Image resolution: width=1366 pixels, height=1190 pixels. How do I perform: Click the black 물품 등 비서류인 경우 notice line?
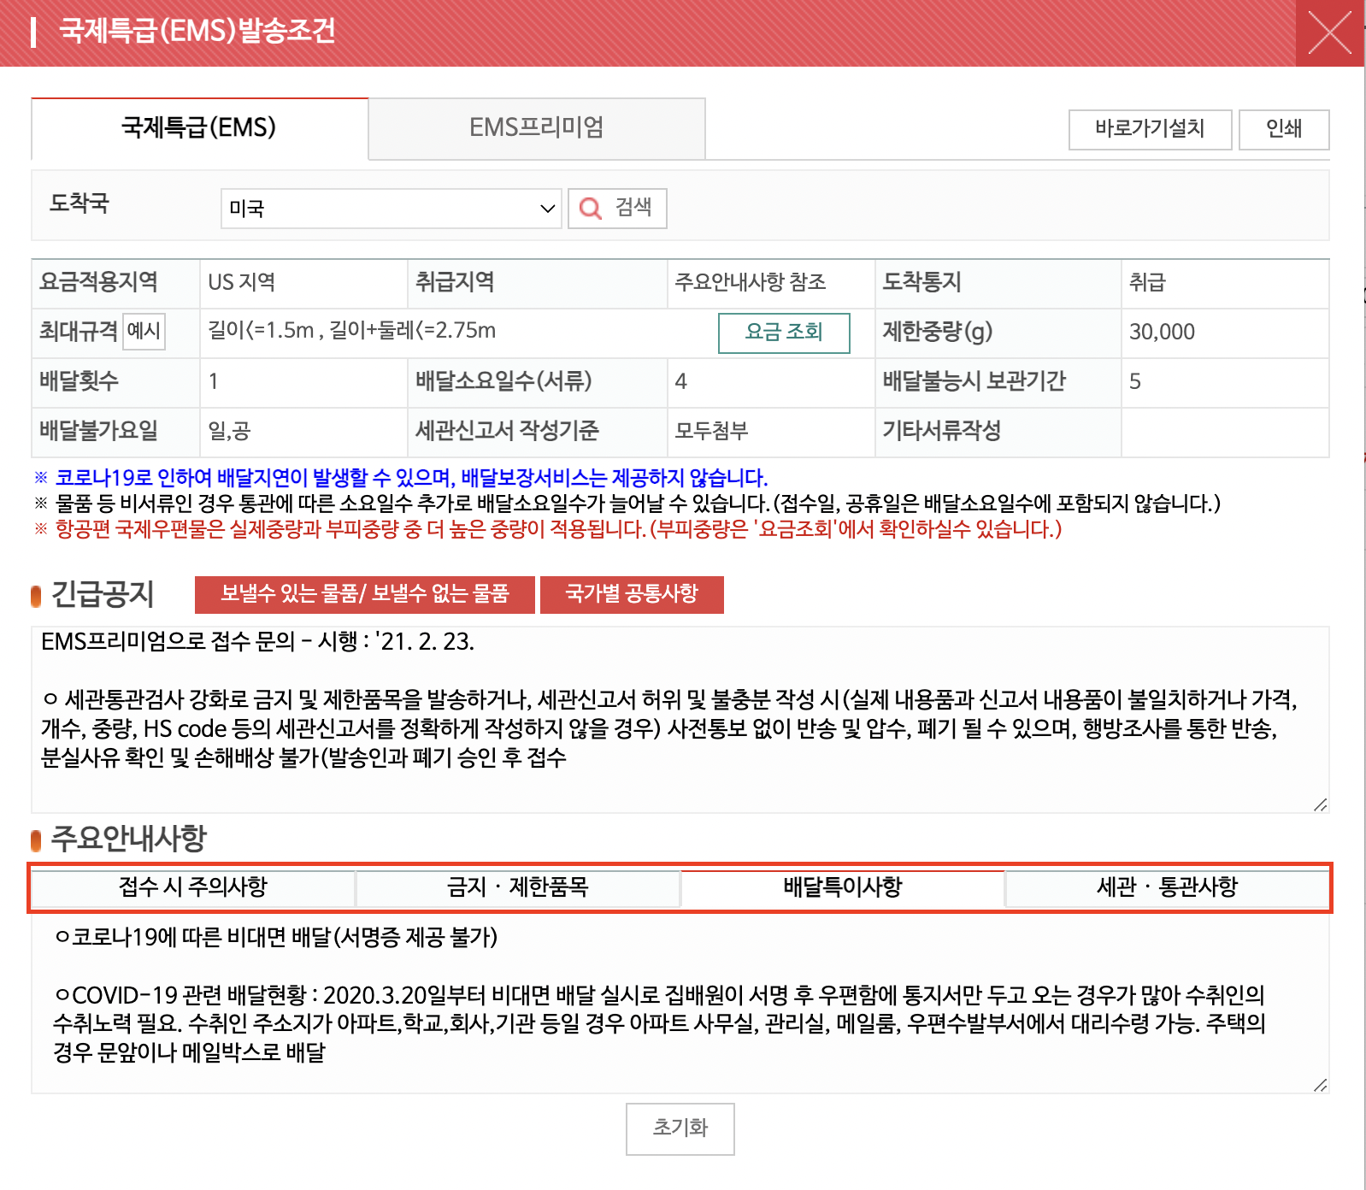(627, 504)
